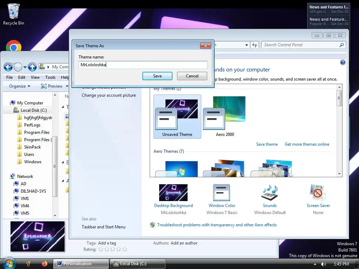This screenshot has width=359, height=269.
Task: Open Sounds settings icon
Action: click(270, 193)
